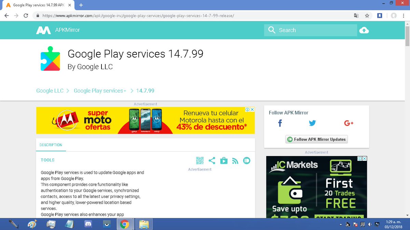The width and height of the screenshot is (410, 230).
Task: Select the DESCRIPTION tab
Action: coord(51,145)
